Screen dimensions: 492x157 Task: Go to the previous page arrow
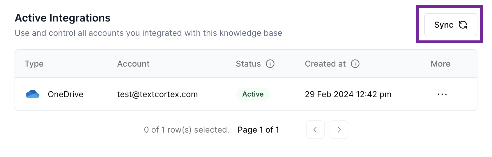point(315,130)
